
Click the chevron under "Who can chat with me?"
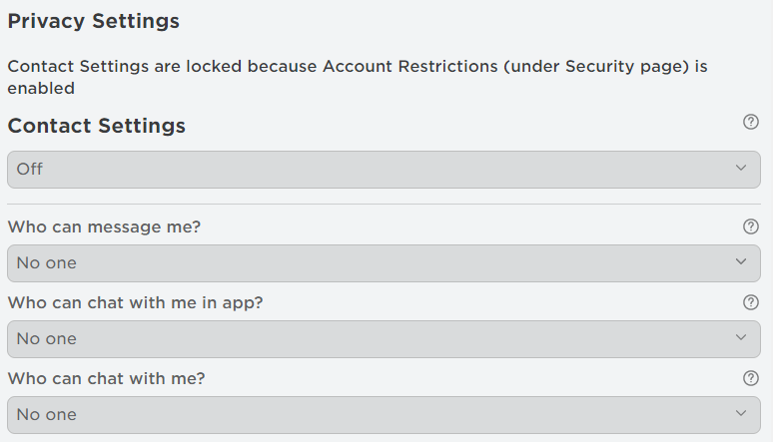click(740, 414)
